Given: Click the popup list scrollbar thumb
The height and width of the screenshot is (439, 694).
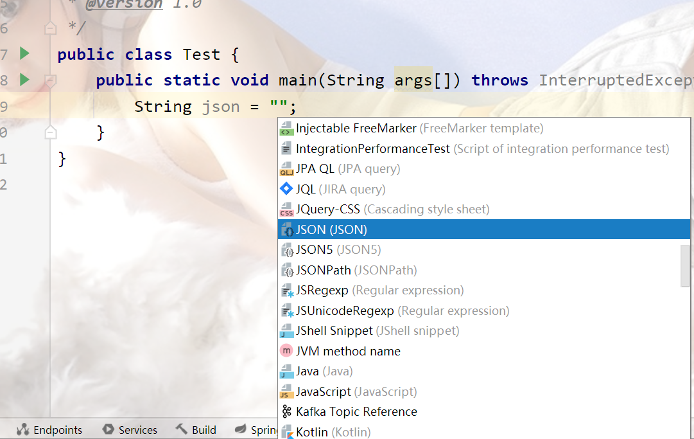Looking at the screenshot, I should point(685,266).
